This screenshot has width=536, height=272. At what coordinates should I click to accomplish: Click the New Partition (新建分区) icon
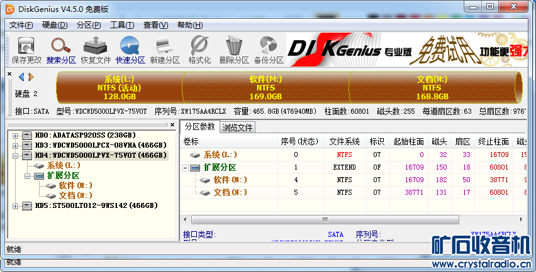pos(165,50)
